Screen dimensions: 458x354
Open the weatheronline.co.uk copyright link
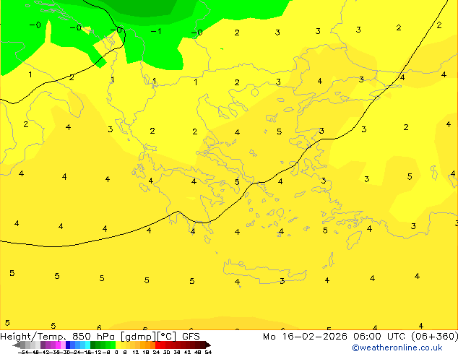click(397, 347)
